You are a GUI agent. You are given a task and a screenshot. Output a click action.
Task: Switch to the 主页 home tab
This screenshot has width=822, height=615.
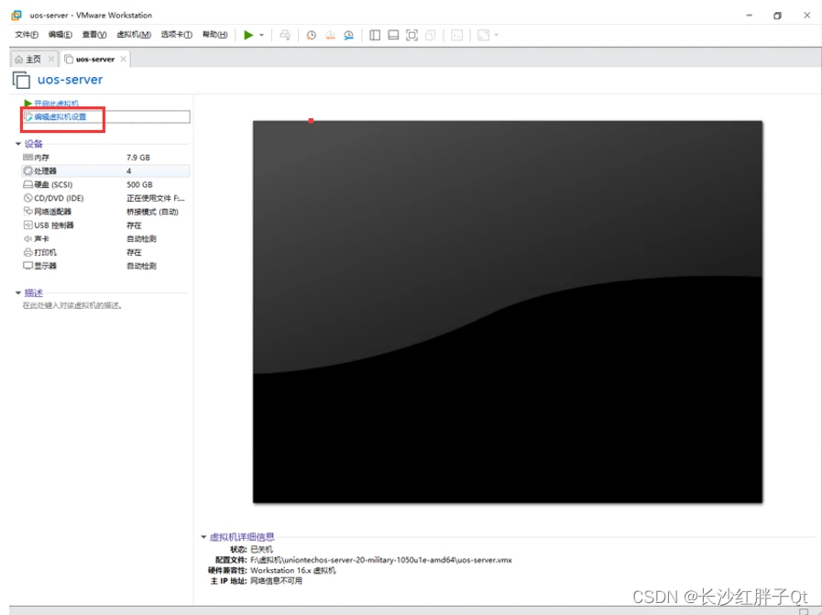pyautogui.click(x=28, y=60)
